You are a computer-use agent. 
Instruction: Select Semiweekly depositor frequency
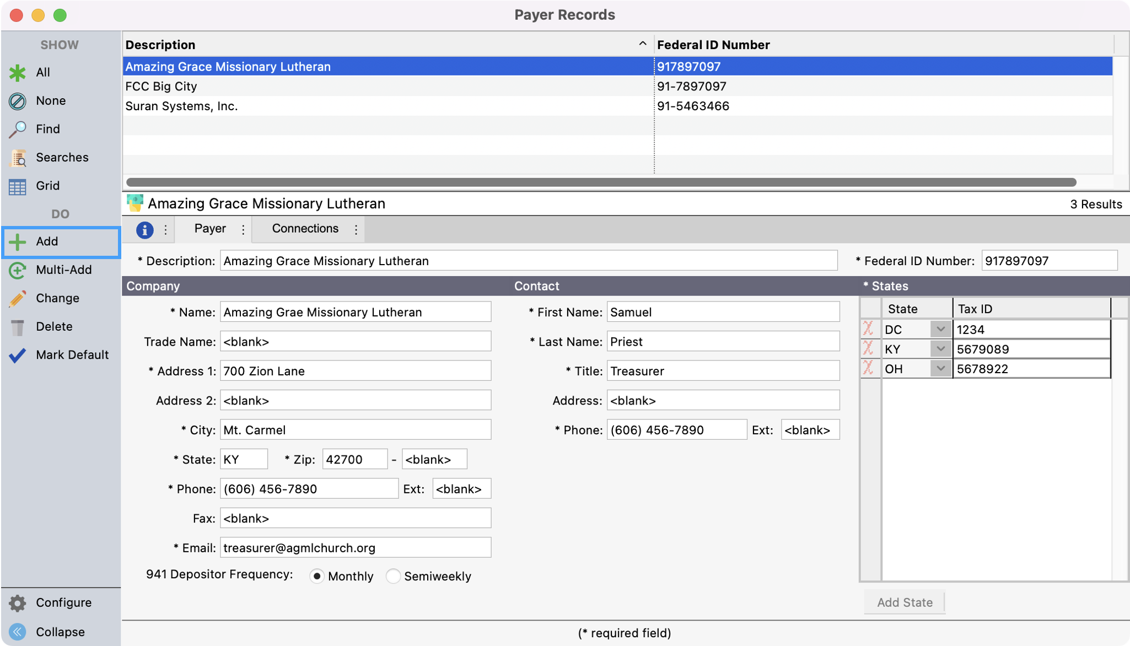[393, 576]
